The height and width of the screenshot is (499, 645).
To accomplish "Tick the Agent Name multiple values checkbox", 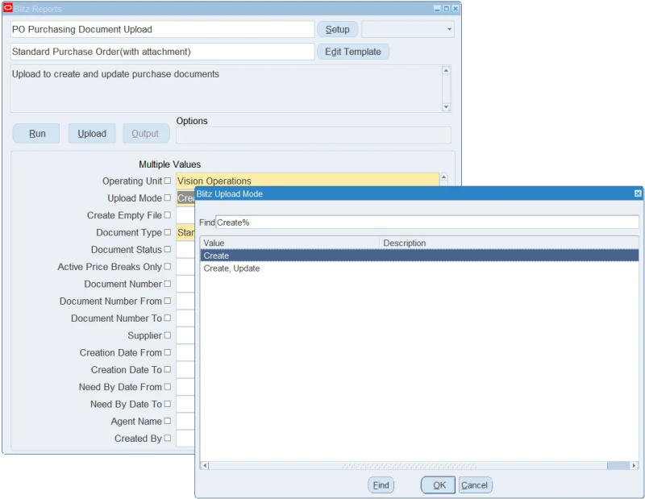I will pyautogui.click(x=168, y=421).
